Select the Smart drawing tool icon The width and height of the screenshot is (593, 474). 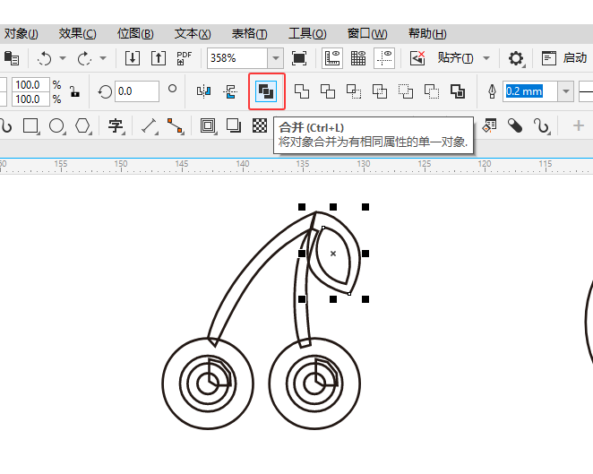point(541,126)
